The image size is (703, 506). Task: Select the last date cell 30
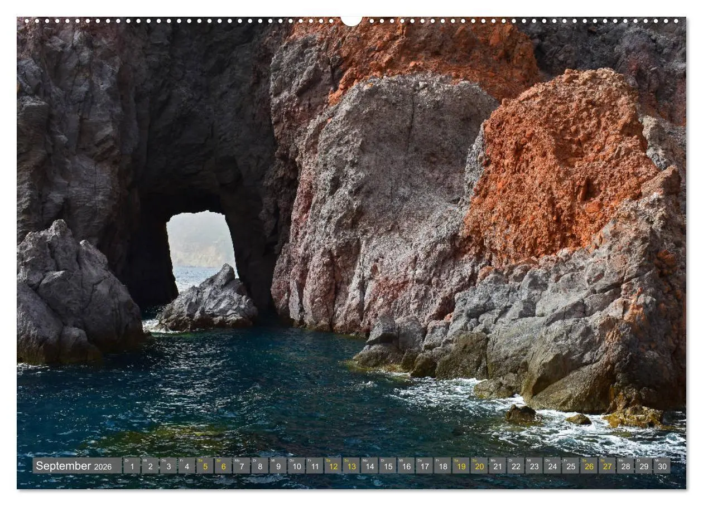662,466
